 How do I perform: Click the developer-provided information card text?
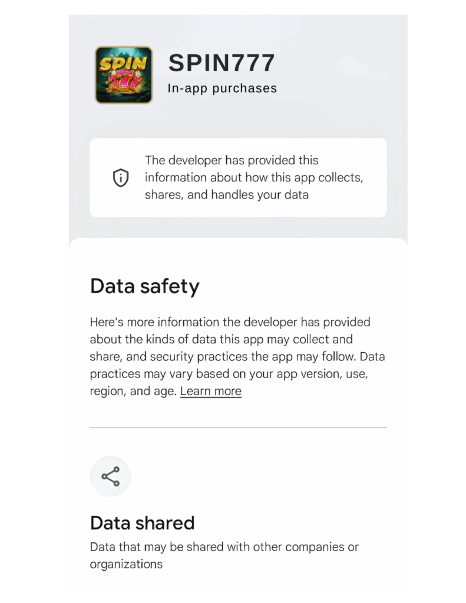[253, 177]
